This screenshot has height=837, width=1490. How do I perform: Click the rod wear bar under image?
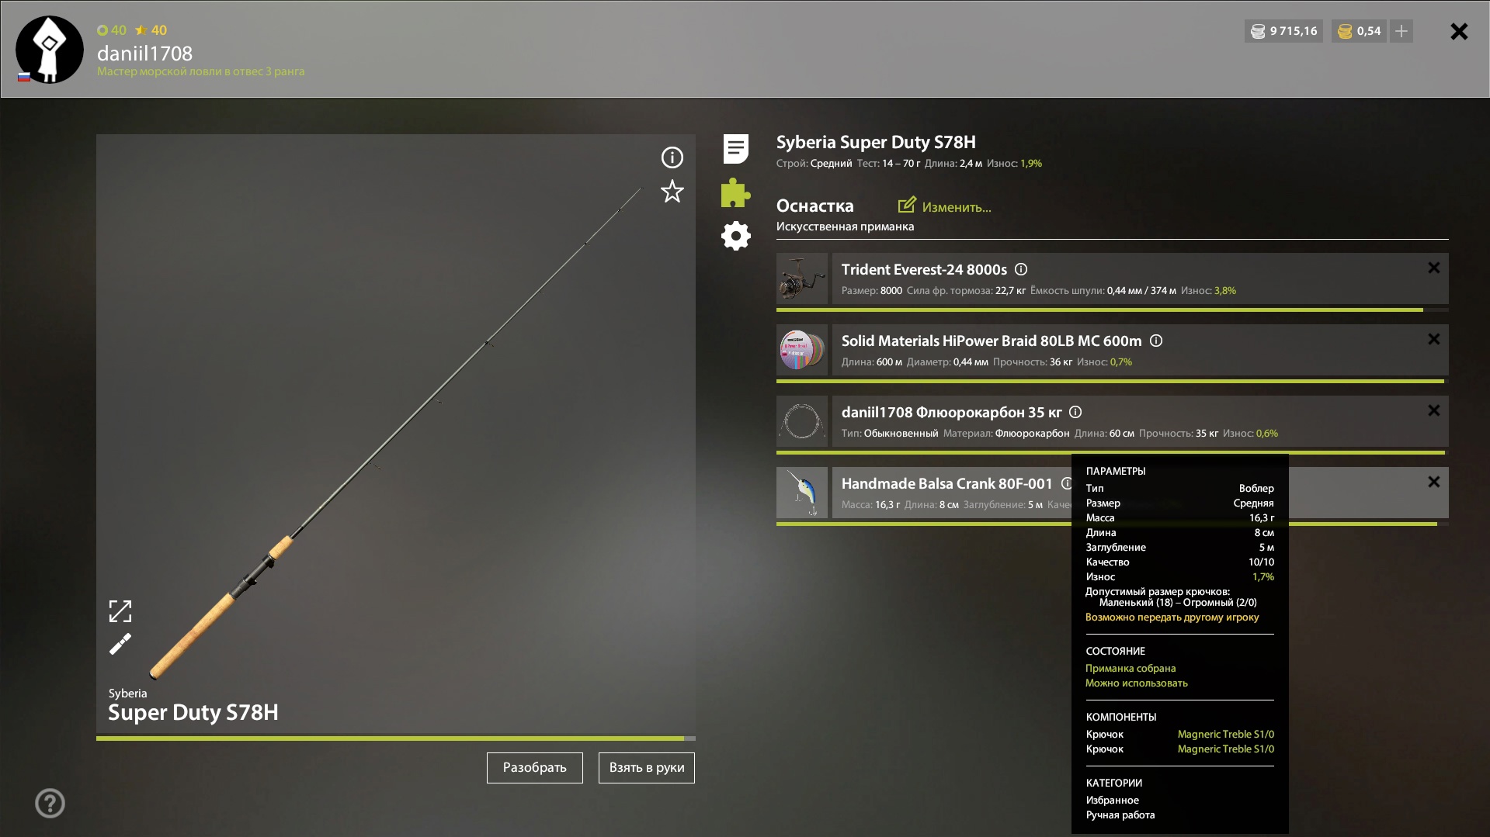pyautogui.click(x=396, y=738)
